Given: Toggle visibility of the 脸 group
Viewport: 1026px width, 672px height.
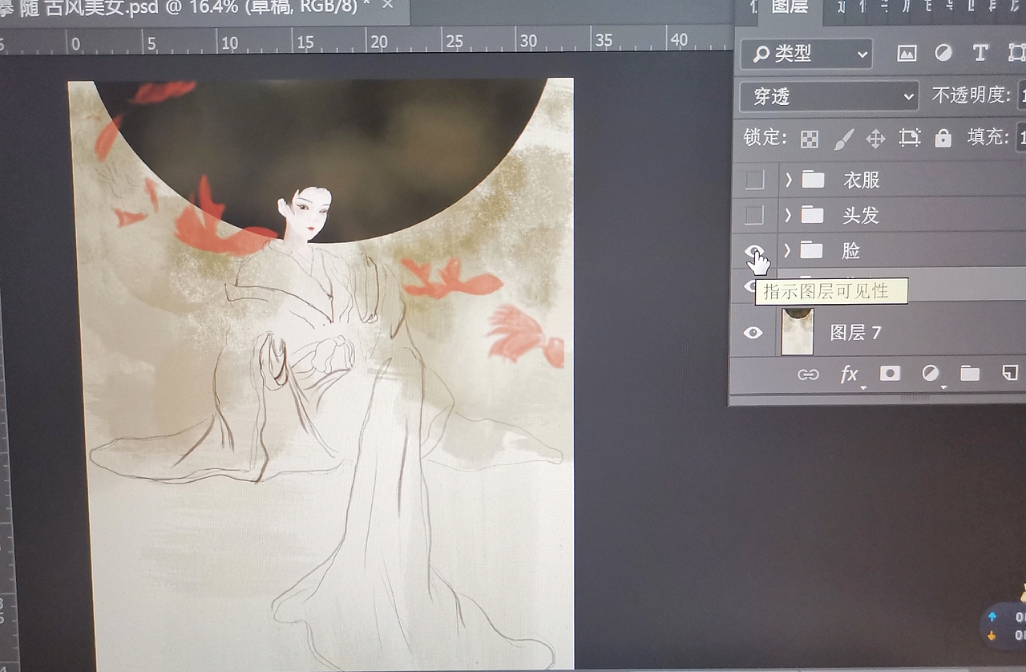Looking at the screenshot, I should [753, 250].
